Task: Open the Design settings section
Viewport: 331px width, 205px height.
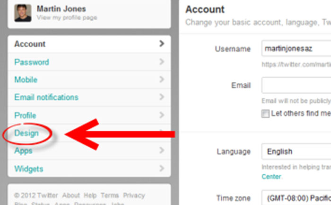Action: point(26,133)
